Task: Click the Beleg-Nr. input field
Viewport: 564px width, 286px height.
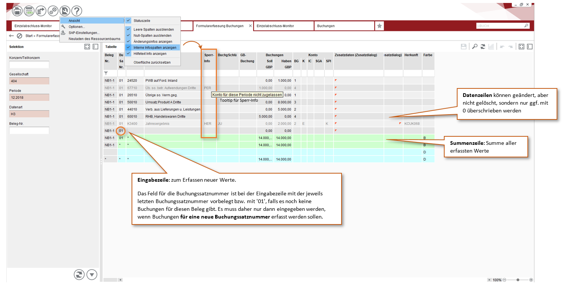Action: tap(29, 130)
